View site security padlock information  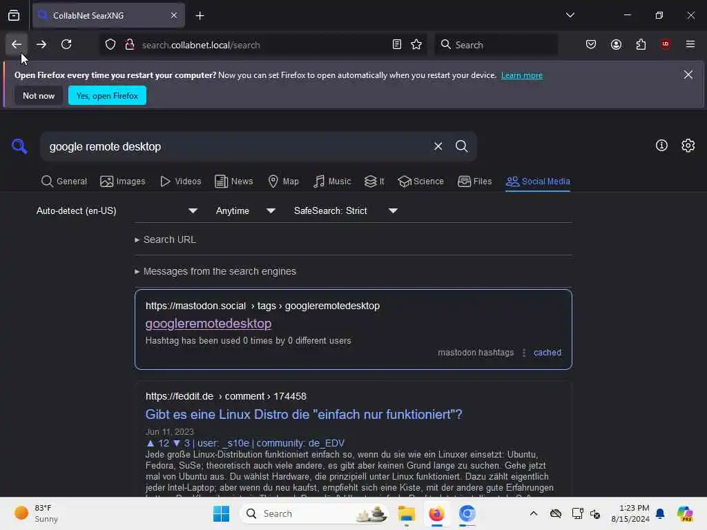(x=130, y=45)
